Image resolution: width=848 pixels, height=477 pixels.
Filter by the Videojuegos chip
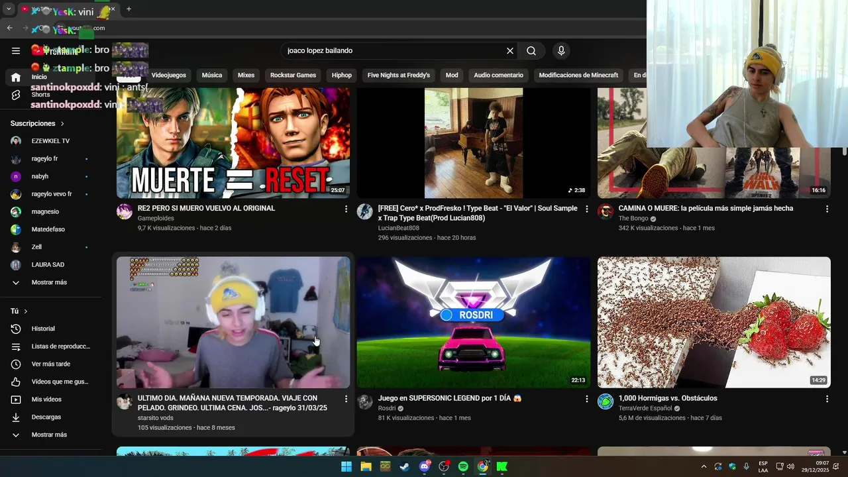[x=168, y=76]
